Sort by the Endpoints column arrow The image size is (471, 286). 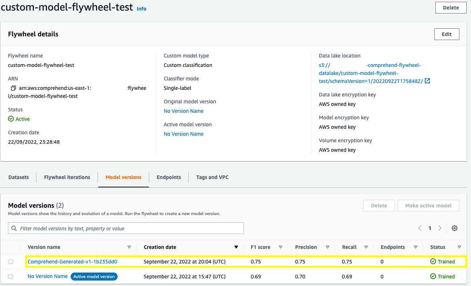pos(415,247)
